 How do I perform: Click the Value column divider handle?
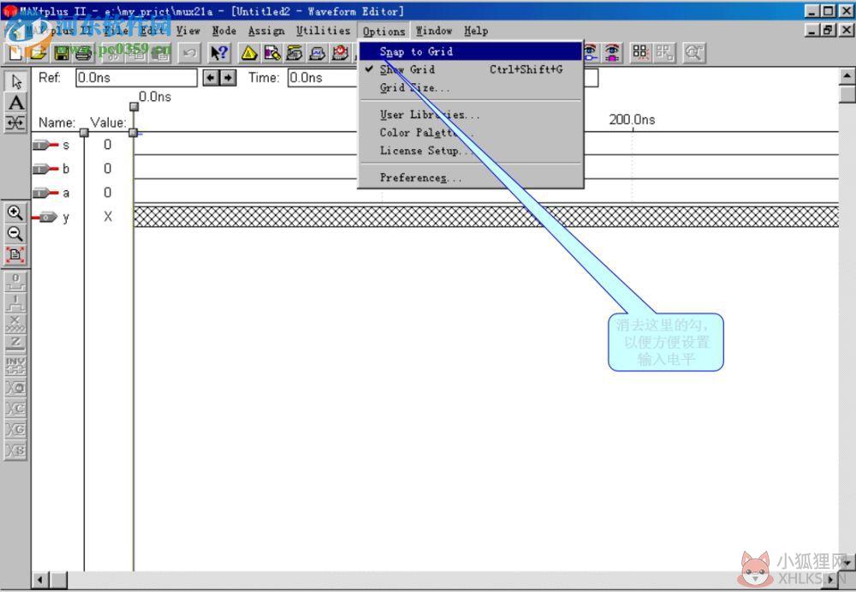(x=134, y=133)
